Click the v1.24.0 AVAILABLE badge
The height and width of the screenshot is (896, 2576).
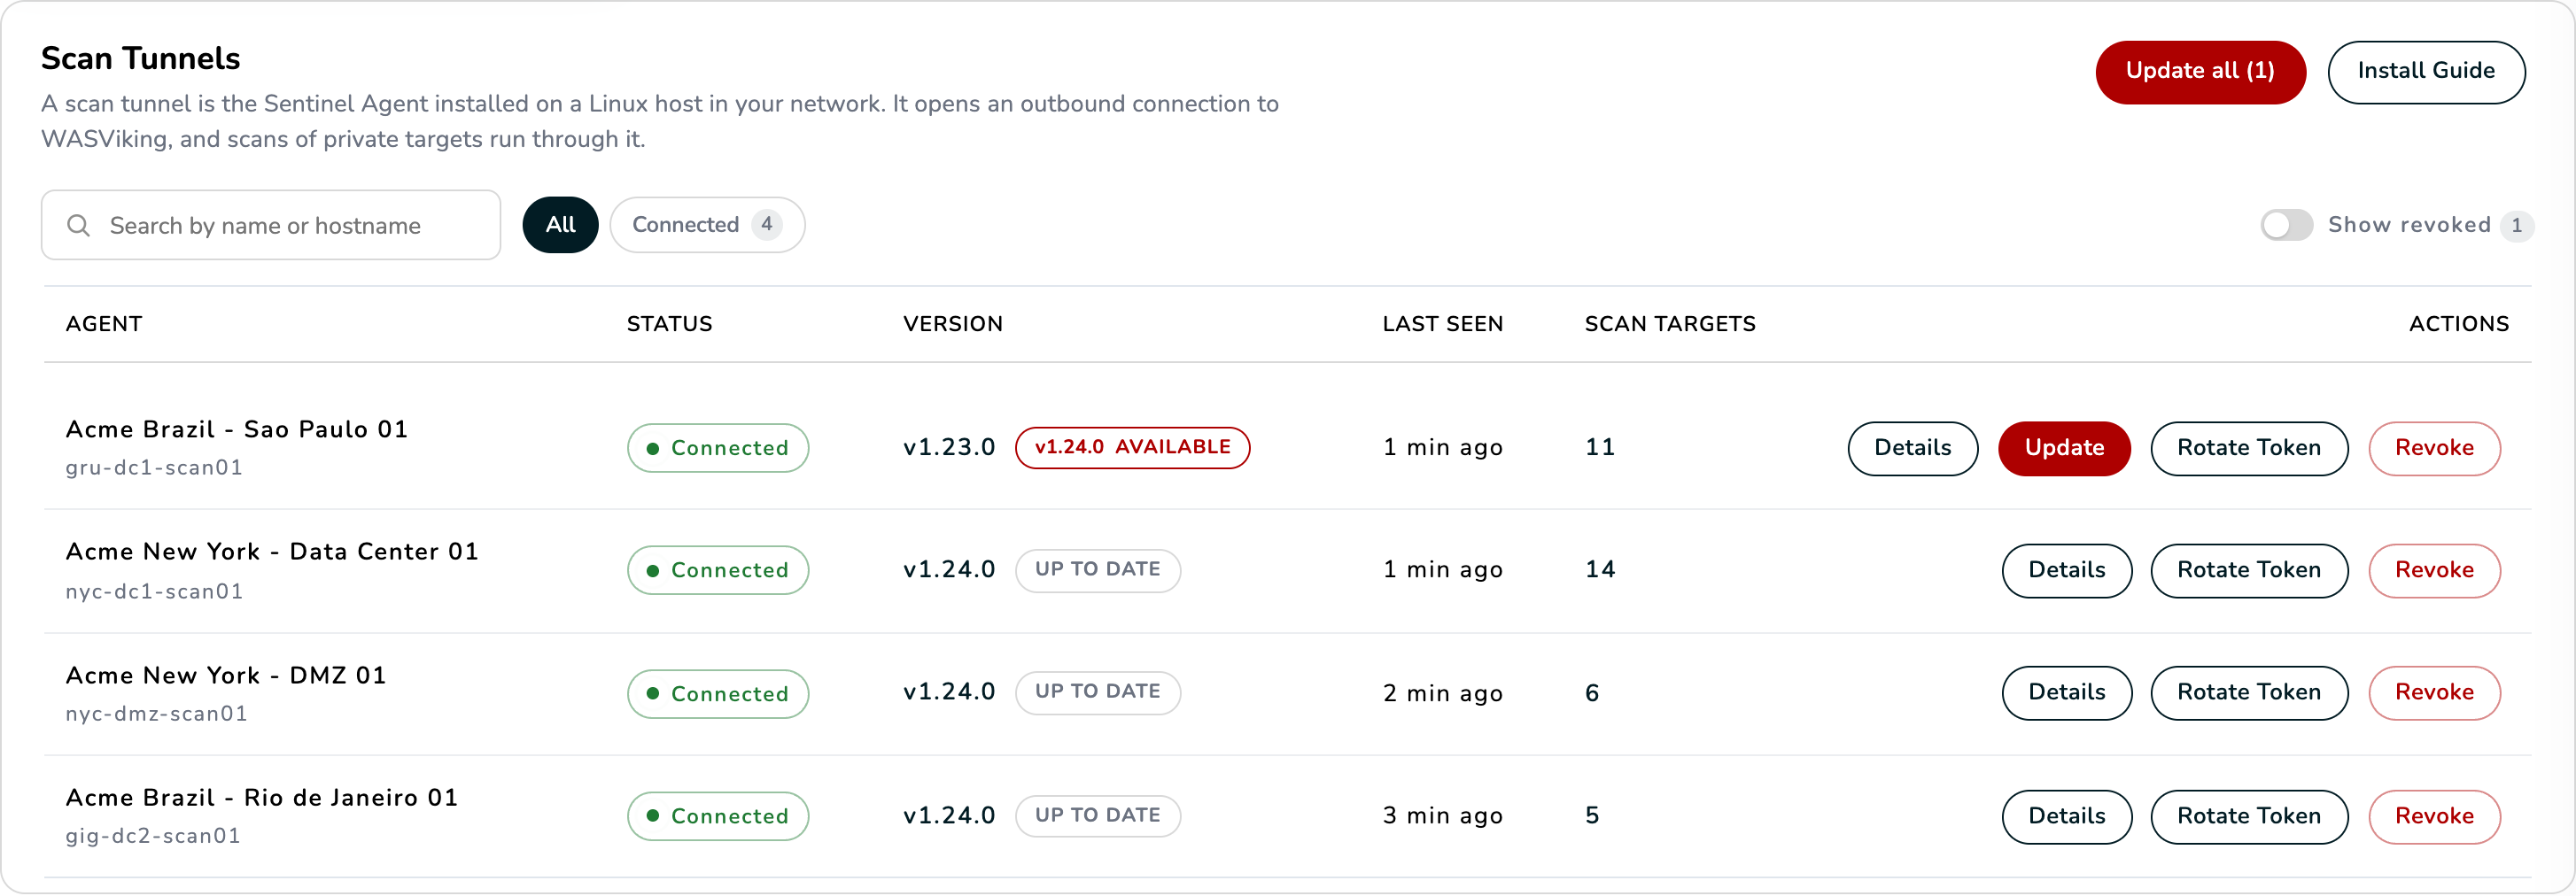pos(1132,447)
